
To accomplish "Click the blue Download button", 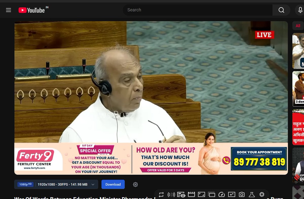I will pyautogui.click(x=113, y=184).
